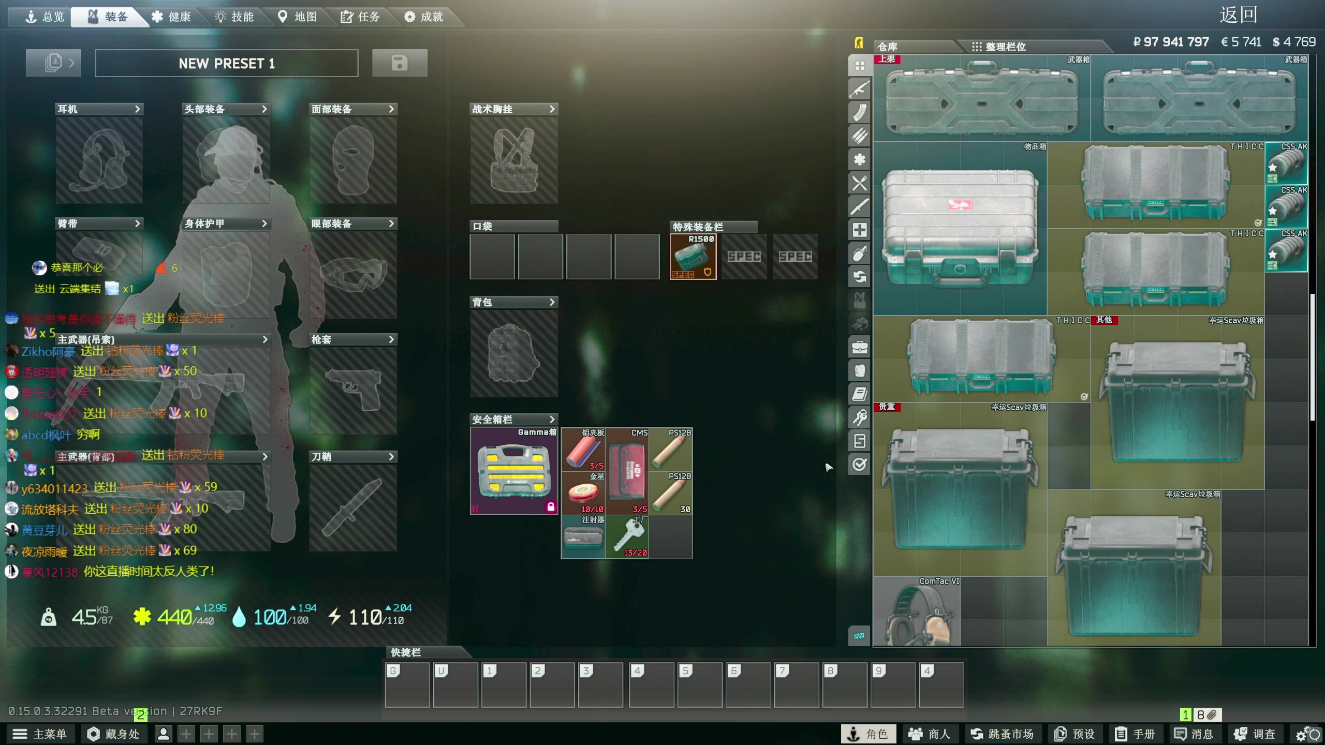Select the Gamma secure container

pyautogui.click(x=514, y=471)
